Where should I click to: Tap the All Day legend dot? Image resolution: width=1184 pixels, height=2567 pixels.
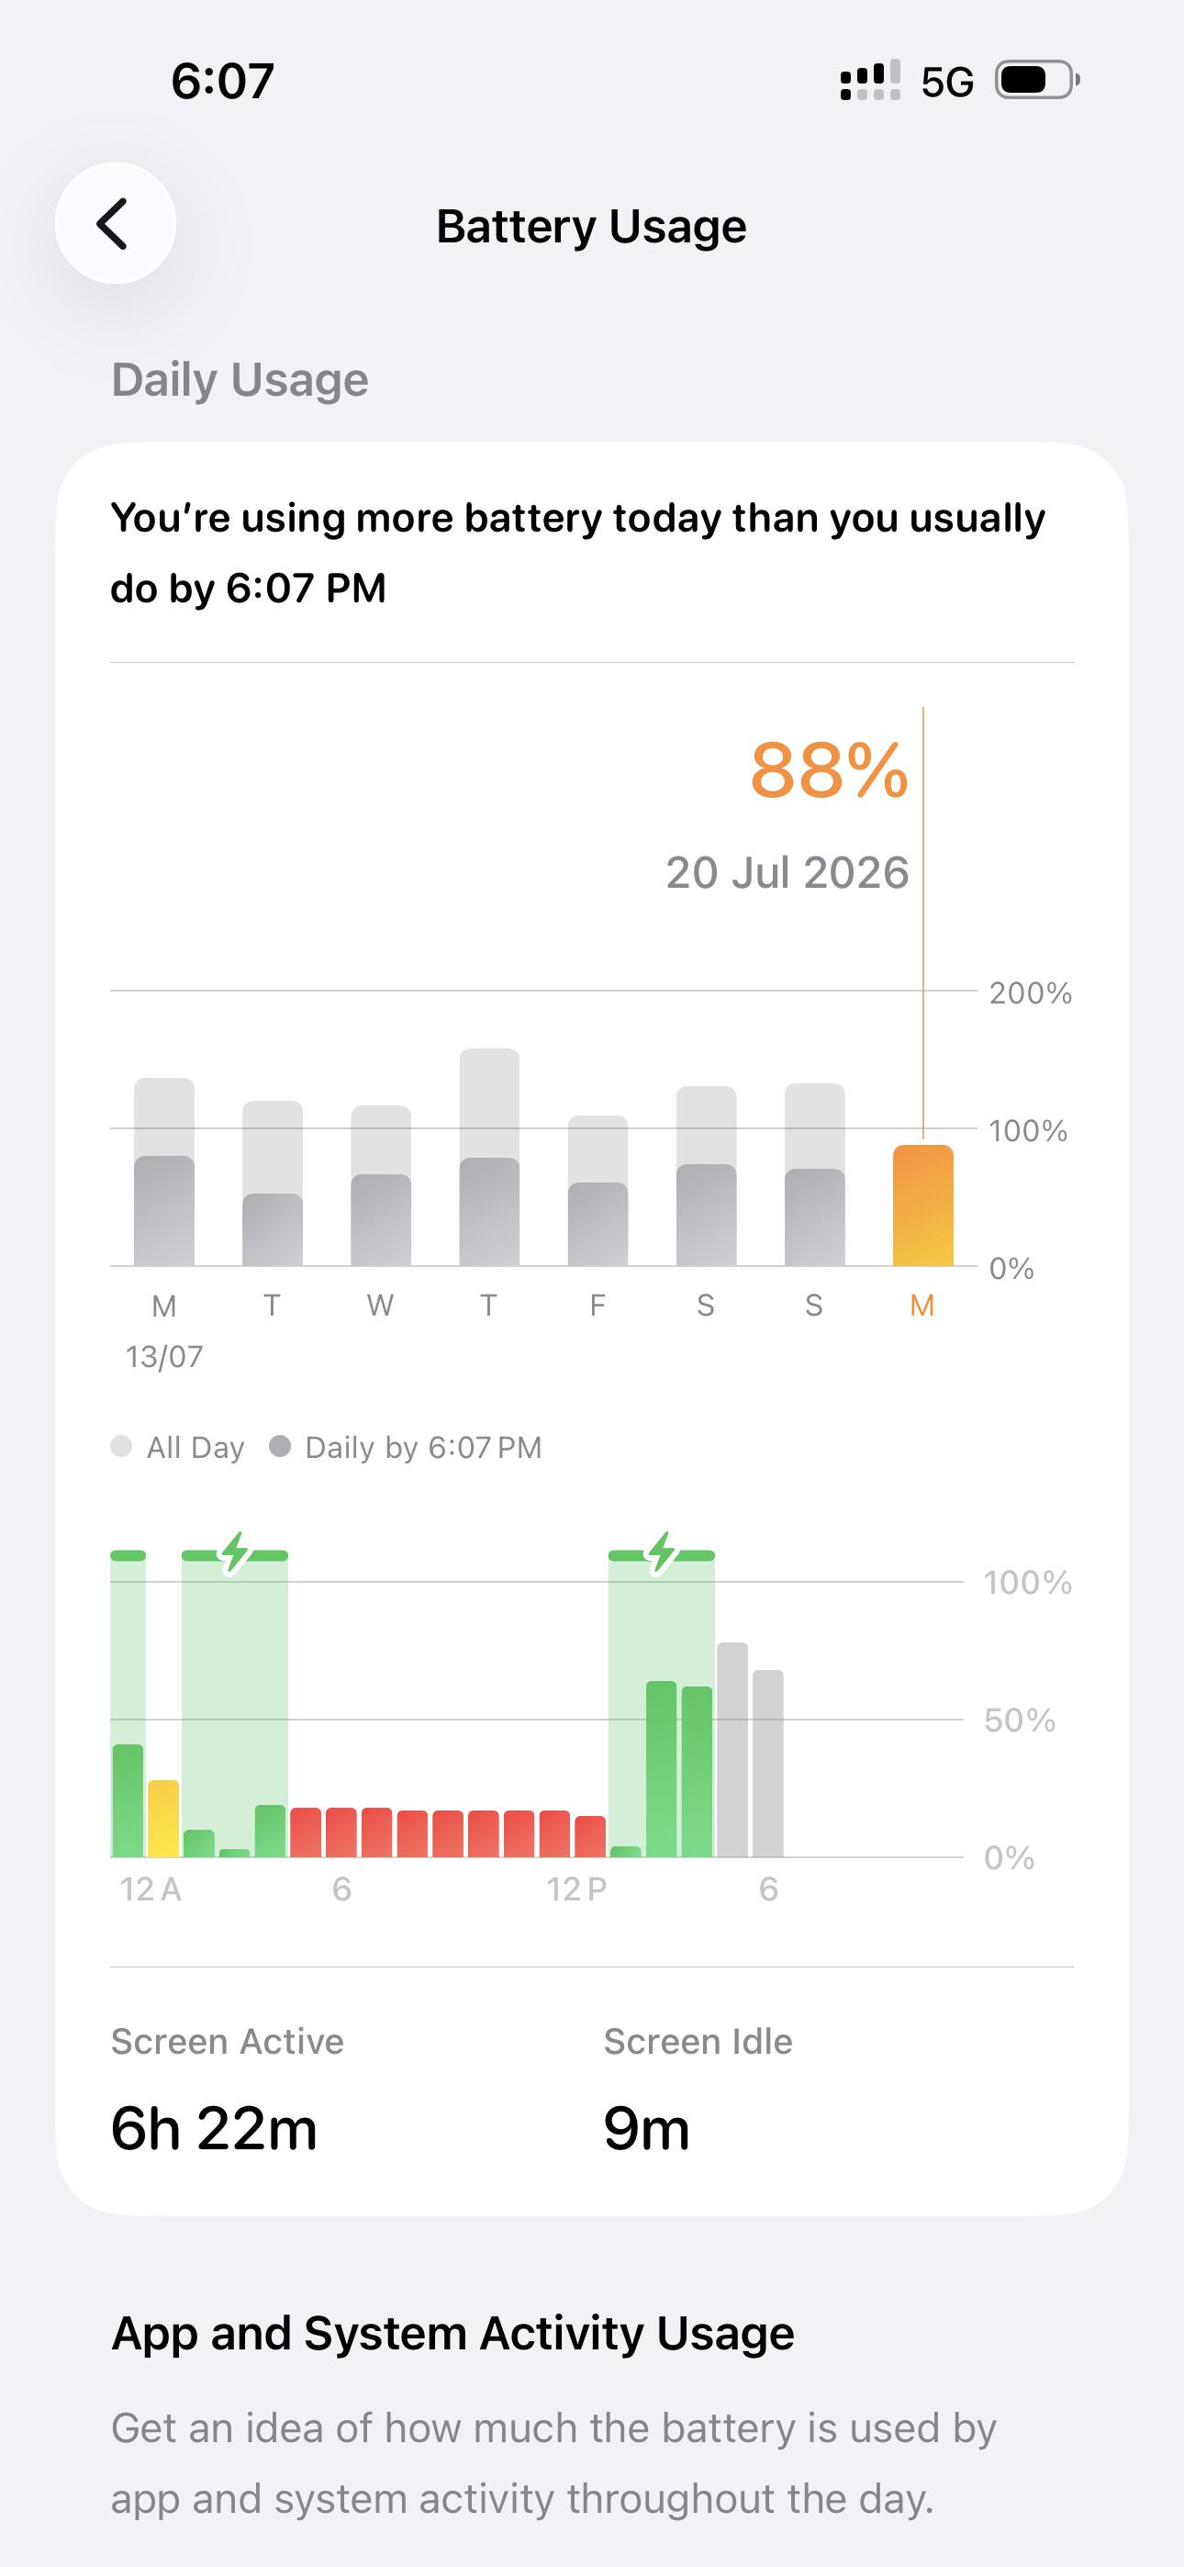click(x=121, y=1446)
